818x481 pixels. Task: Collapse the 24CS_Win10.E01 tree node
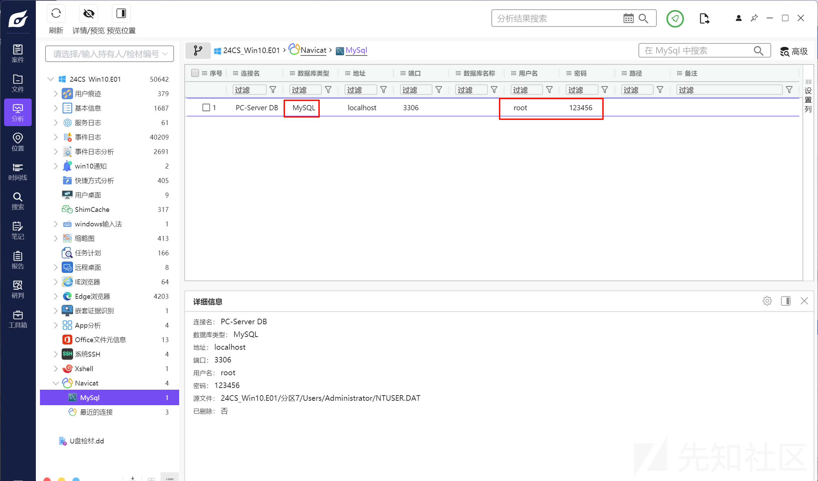pyautogui.click(x=51, y=79)
